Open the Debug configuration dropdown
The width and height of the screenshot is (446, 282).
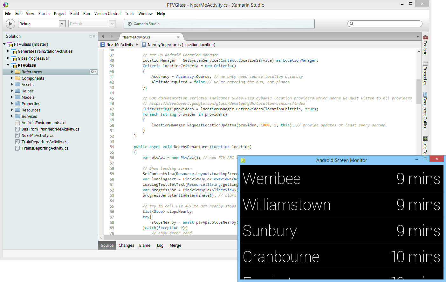pos(62,24)
